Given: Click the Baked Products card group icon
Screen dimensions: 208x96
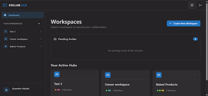Looking at the screenshot, I should pyautogui.click(x=159, y=75).
